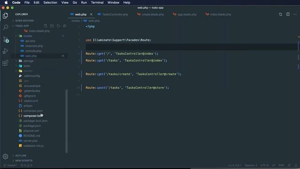Image resolution: width=300 pixels, height=169 pixels.
Task: Collapse all folders in Explorer
Action: pyautogui.click(x=65, y=26)
